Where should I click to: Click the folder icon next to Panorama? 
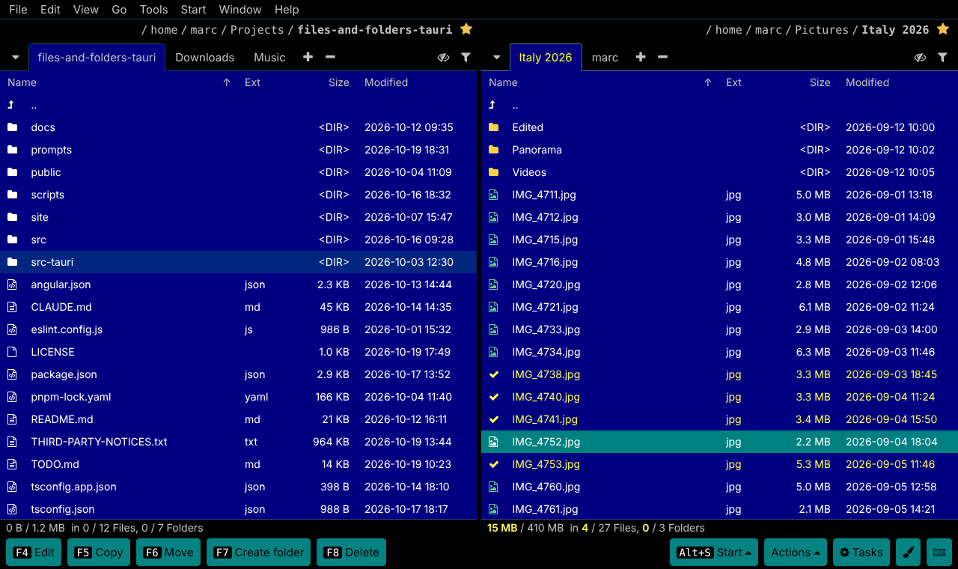point(493,150)
